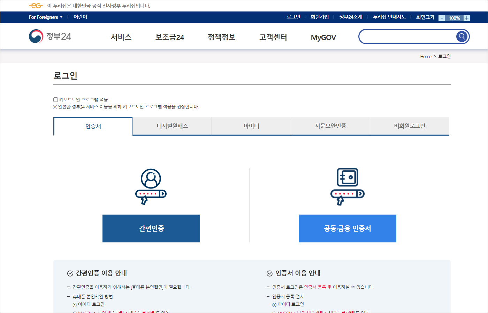Open the 보조금24 menu
Viewport: 488px width, 313px height.
pos(170,37)
